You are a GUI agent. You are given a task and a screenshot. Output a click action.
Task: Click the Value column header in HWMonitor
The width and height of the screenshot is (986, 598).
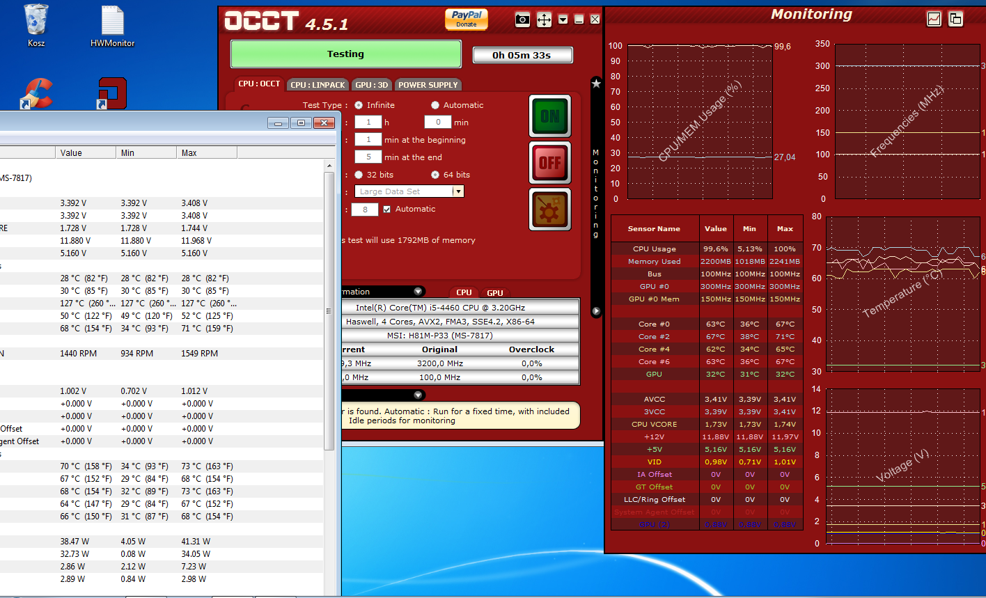click(86, 152)
